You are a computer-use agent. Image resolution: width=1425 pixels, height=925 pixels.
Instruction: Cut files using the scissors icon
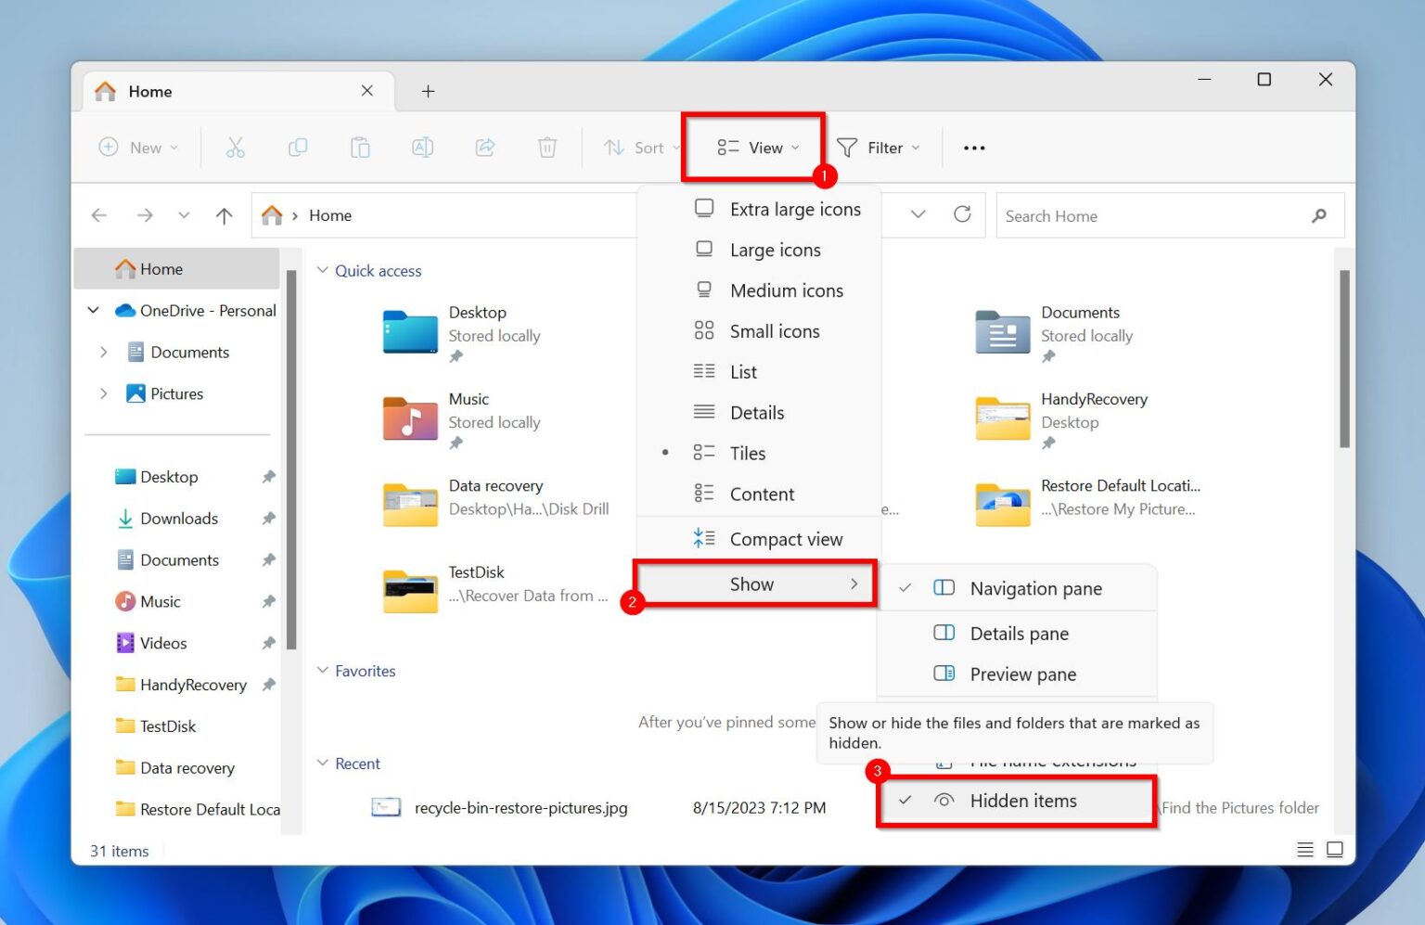pos(235,148)
